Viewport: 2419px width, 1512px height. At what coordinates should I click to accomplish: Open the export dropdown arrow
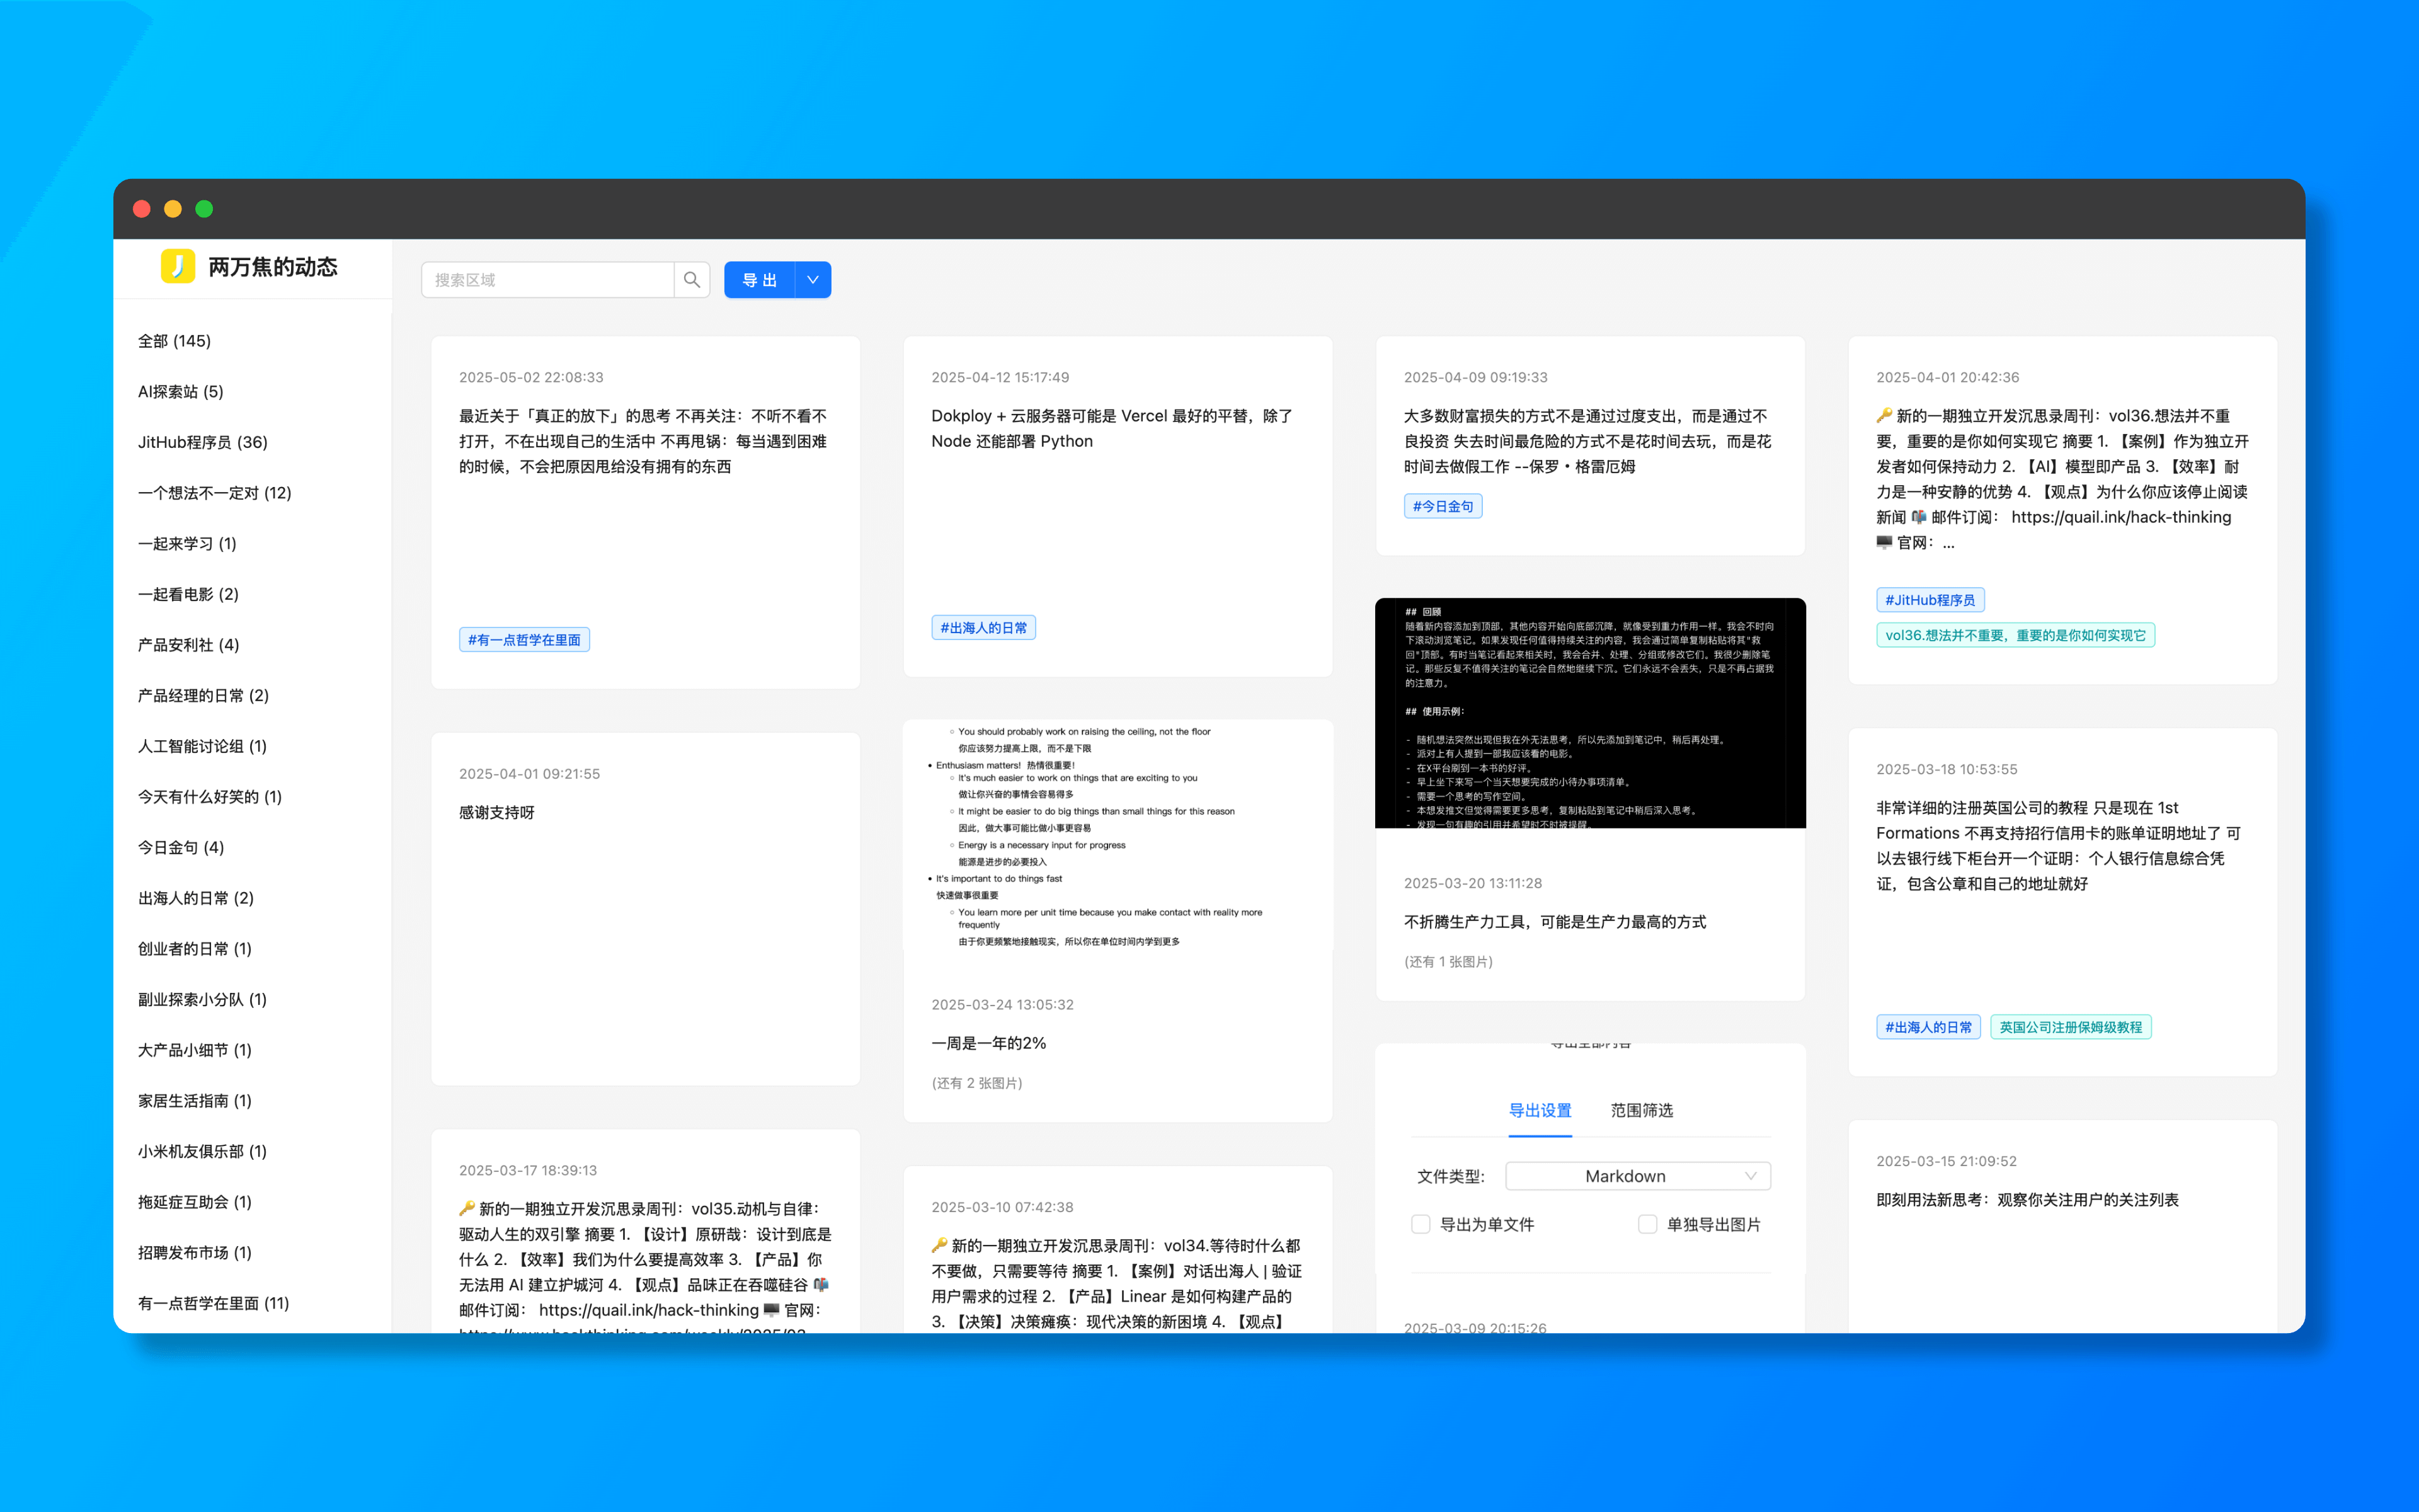pyautogui.click(x=813, y=280)
